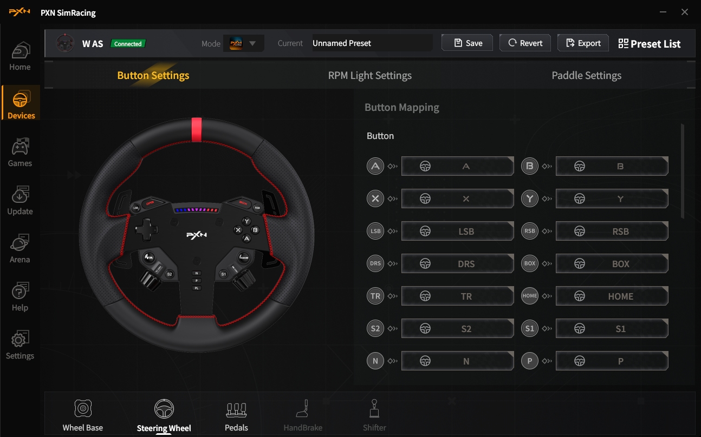Click the Unnamed Preset name field
Viewport: 701px width, 437px height.
[x=372, y=43]
